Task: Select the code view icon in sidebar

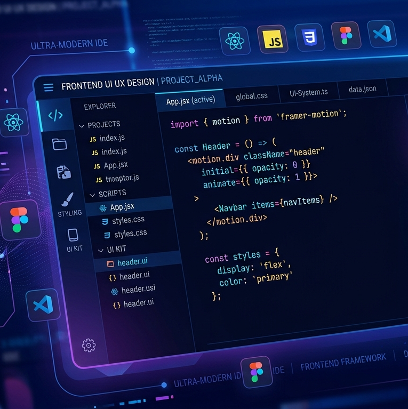Action: point(55,115)
